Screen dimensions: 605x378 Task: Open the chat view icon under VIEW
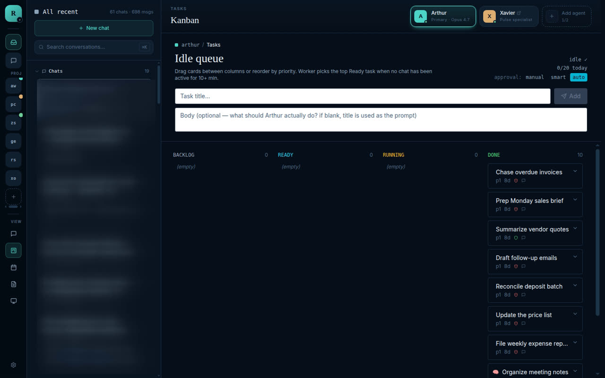click(x=13, y=233)
